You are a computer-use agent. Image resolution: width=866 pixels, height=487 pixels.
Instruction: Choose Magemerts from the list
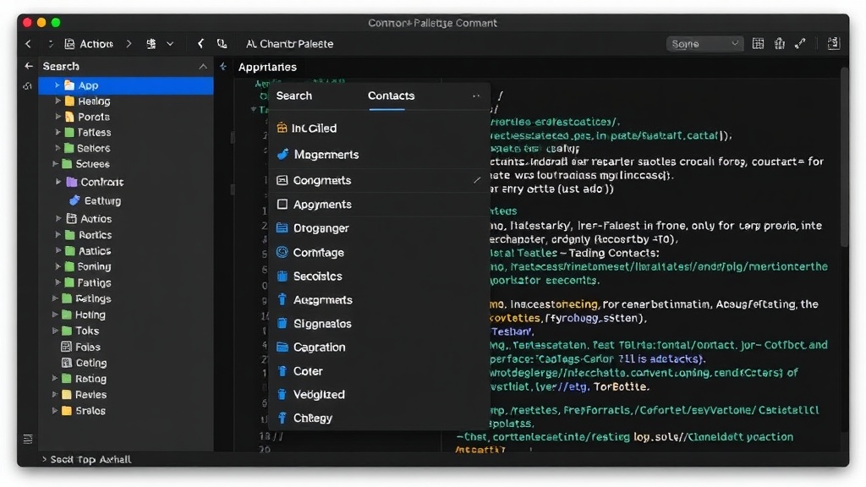(x=379, y=155)
